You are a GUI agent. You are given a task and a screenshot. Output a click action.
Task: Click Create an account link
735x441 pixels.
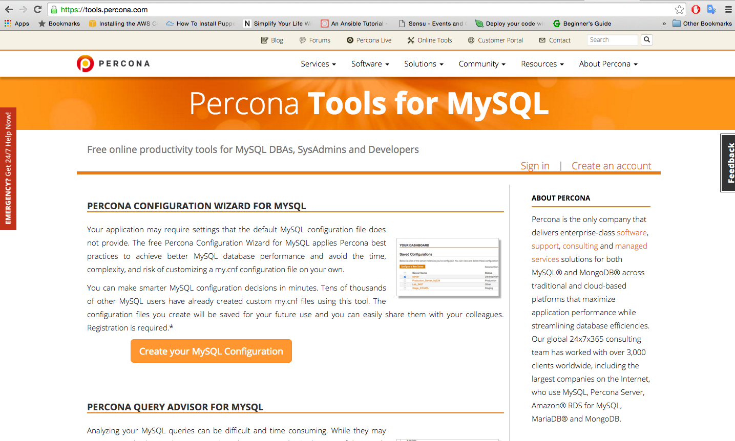(x=611, y=166)
